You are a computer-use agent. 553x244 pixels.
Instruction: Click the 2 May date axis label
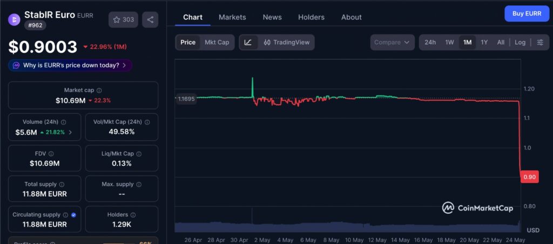pyautogui.click(x=262, y=240)
